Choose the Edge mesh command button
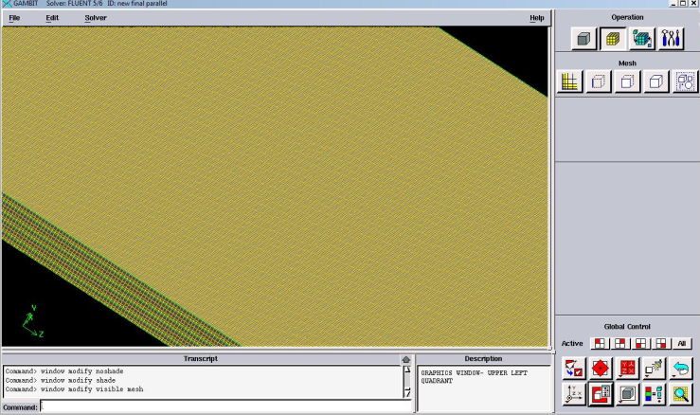The height and width of the screenshot is (415, 700). click(599, 82)
